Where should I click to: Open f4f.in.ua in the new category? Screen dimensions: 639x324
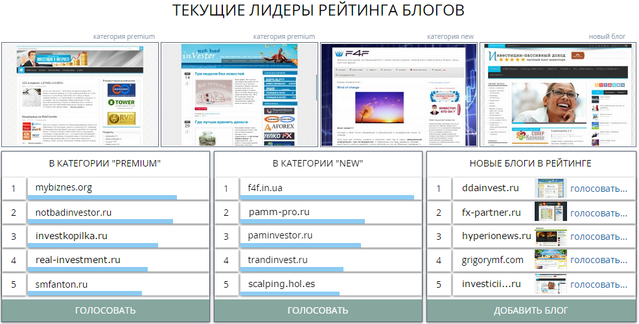[265, 188]
